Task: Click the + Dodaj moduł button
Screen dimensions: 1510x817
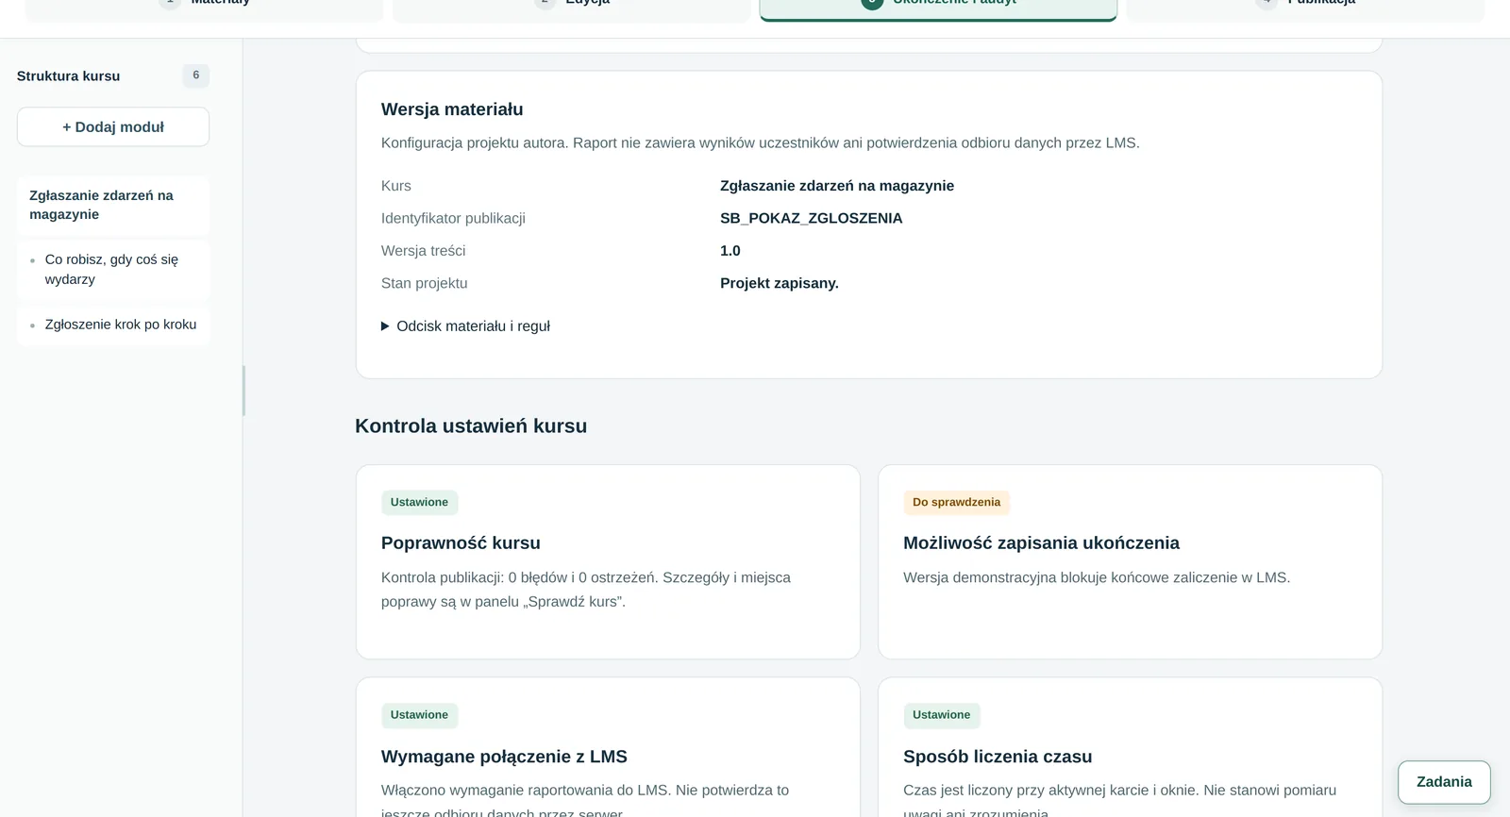Action: pos(113,126)
